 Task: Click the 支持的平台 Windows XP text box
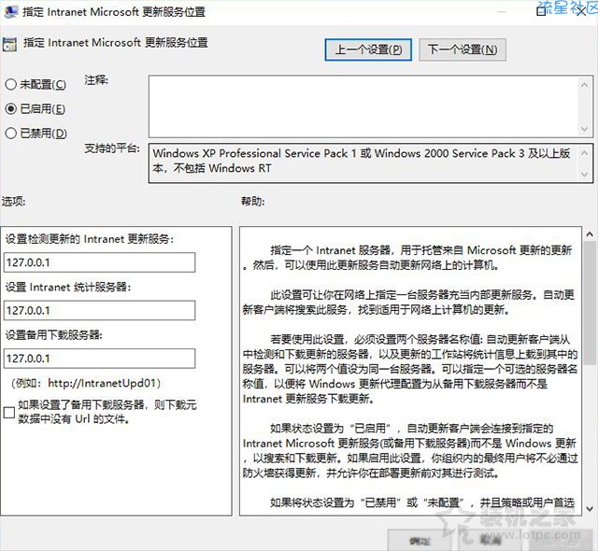[371, 163]
